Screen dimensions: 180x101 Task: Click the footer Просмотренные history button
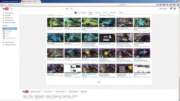pos(73,92)
